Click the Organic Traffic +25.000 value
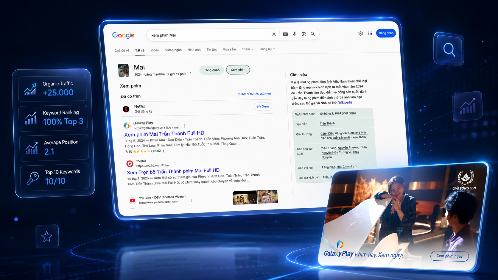Viewport: 498px width, 280px height. [58, 93]
